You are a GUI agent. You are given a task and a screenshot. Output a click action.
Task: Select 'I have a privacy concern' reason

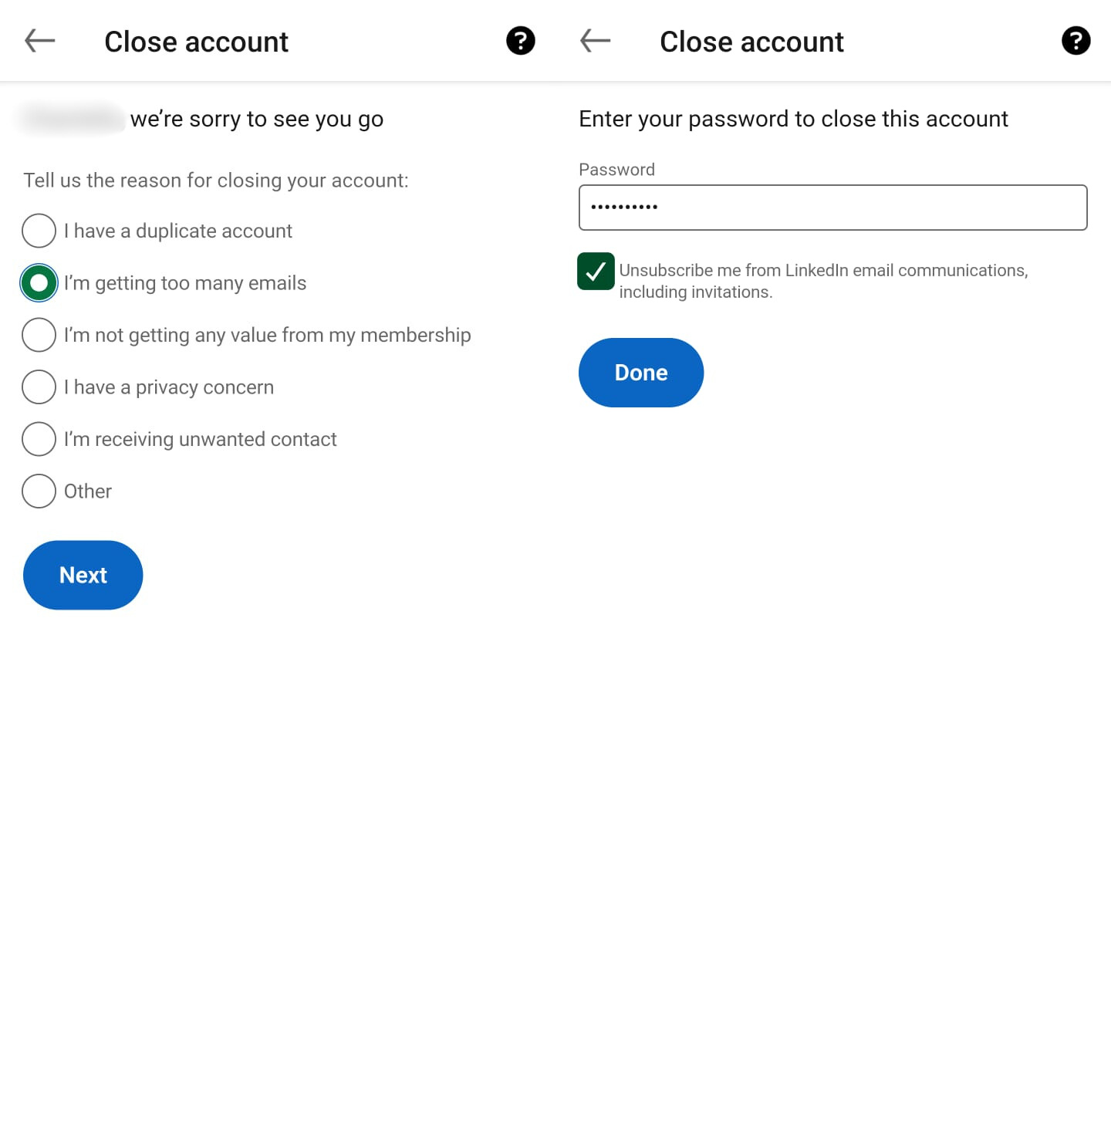pos(39,387)
